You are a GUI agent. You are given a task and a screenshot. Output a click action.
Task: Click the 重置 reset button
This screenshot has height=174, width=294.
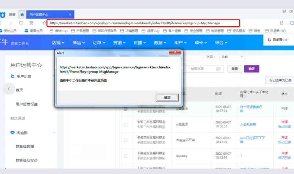pyautogui.click(x=234, y=69)
